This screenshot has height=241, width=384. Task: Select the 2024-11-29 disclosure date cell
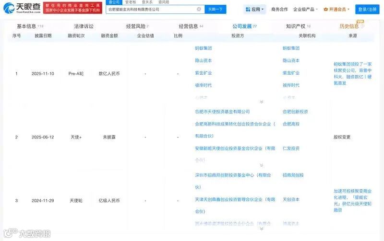[43, 201]
